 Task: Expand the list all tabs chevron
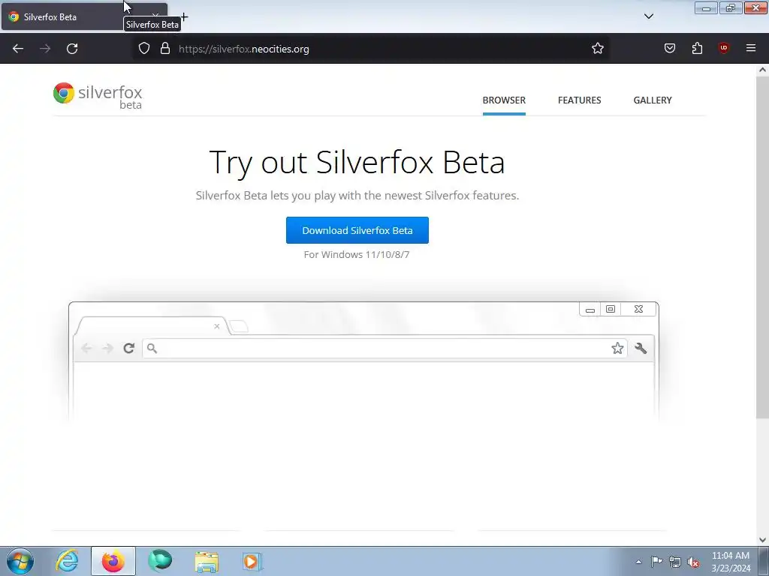[x=649, y=16]
